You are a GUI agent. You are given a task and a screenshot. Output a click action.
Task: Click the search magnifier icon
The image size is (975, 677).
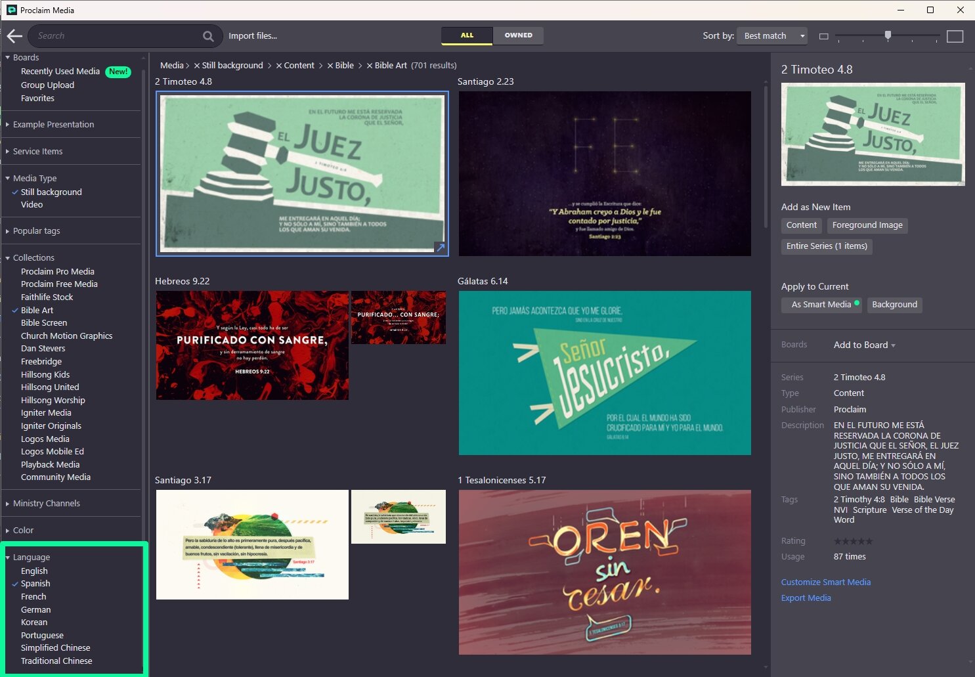(x=208, y=36)
